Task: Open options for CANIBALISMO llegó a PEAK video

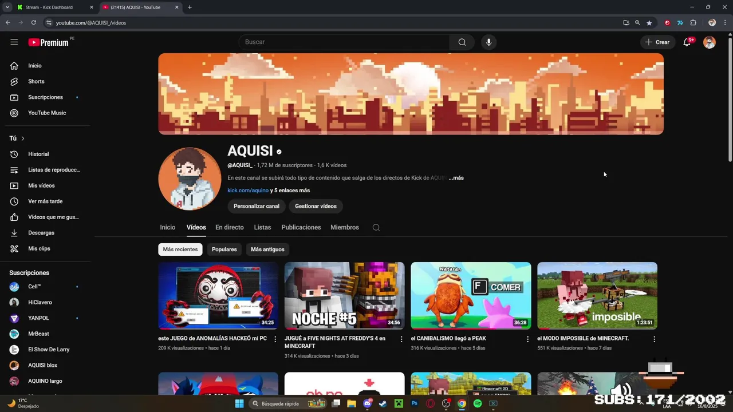Action: click(x=527, y=339)
